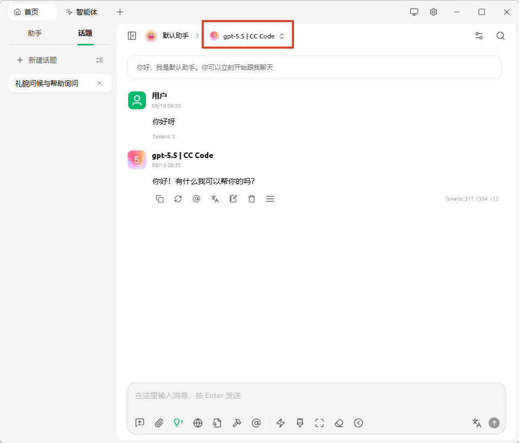The width and height of the screenshot is (519, 443).
Task: Switch to the 话题 tab
Action: [85, 33]
